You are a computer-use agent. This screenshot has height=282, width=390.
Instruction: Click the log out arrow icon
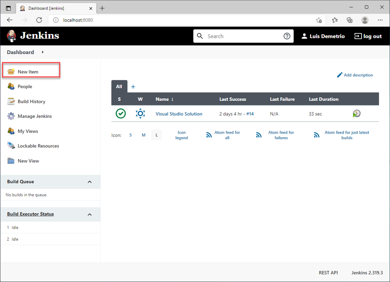coord(358,36)
